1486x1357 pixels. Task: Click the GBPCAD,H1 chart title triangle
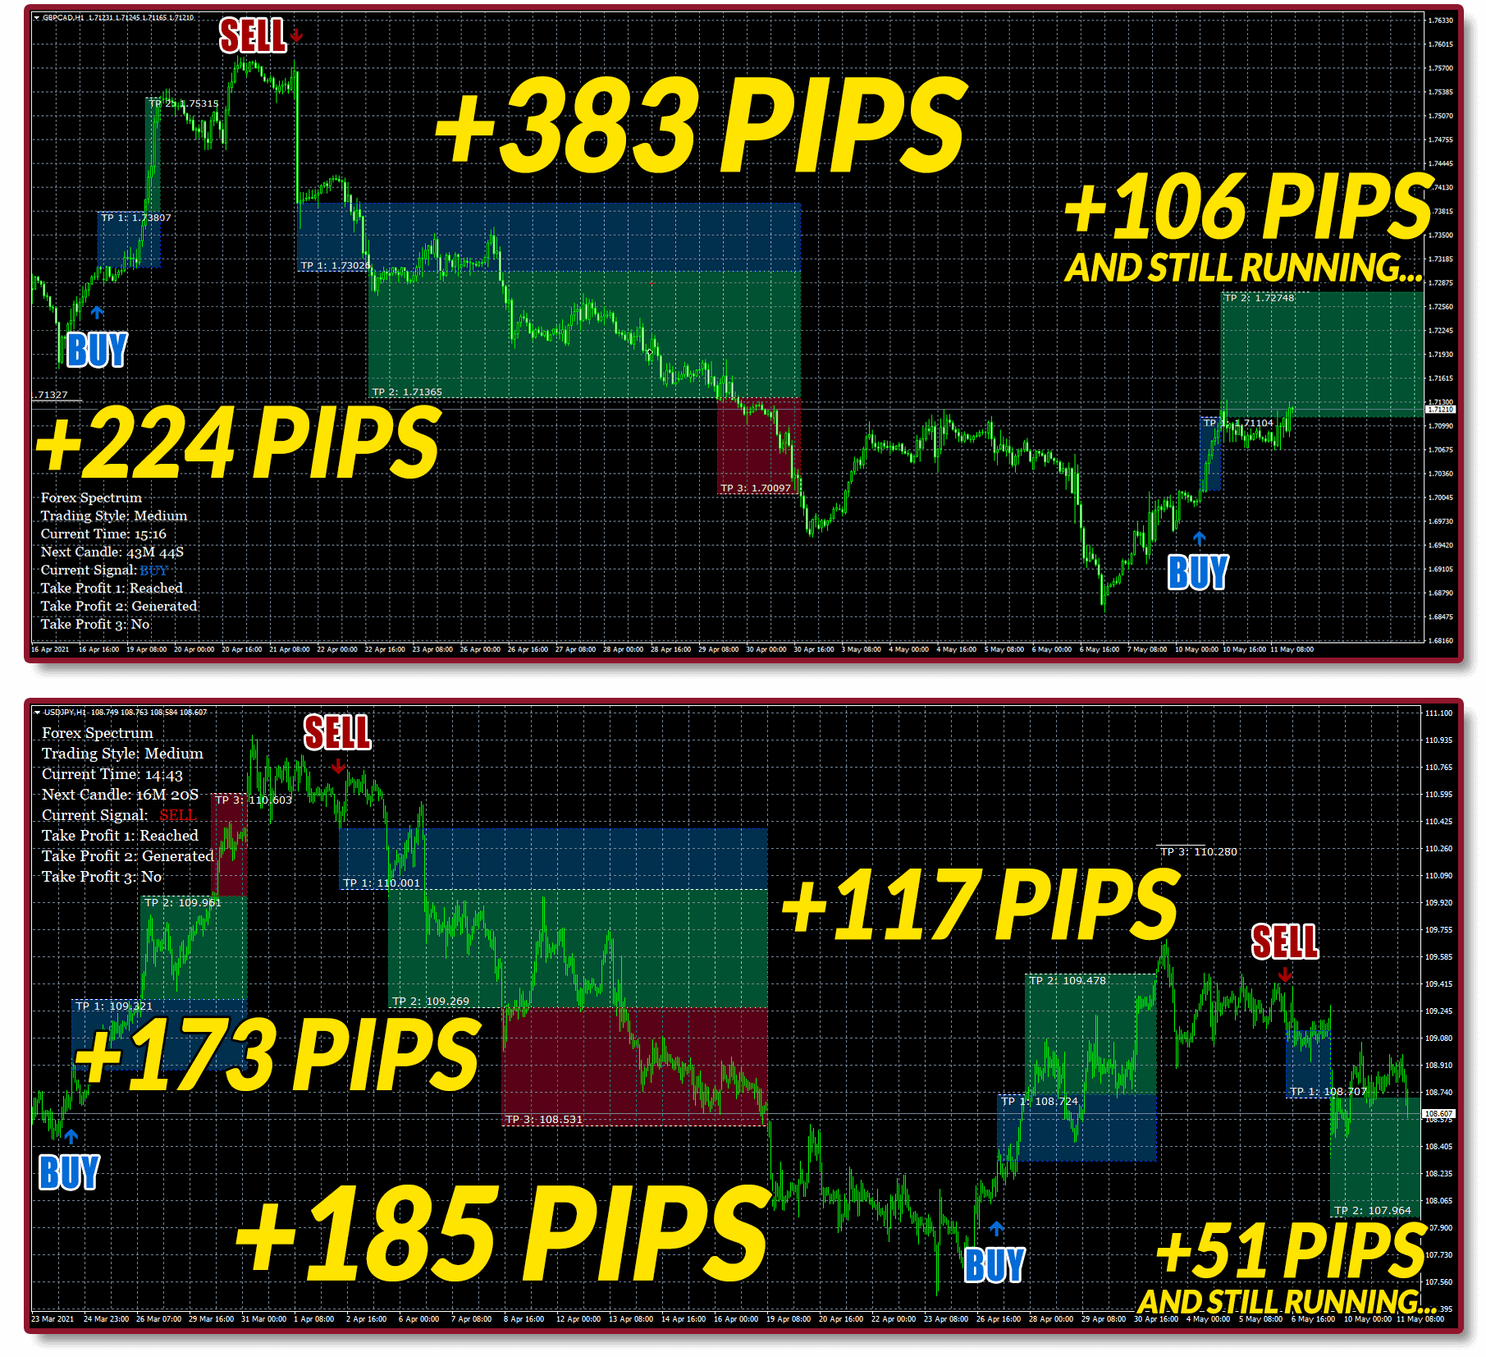pos(36,17)
